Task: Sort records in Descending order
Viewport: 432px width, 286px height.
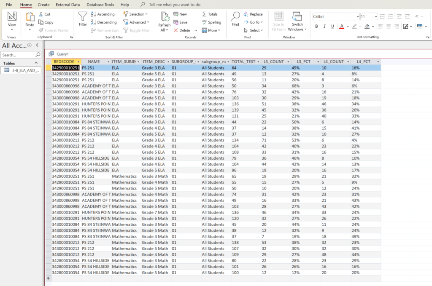Action: pyautogui.click(x=105, y=22)
